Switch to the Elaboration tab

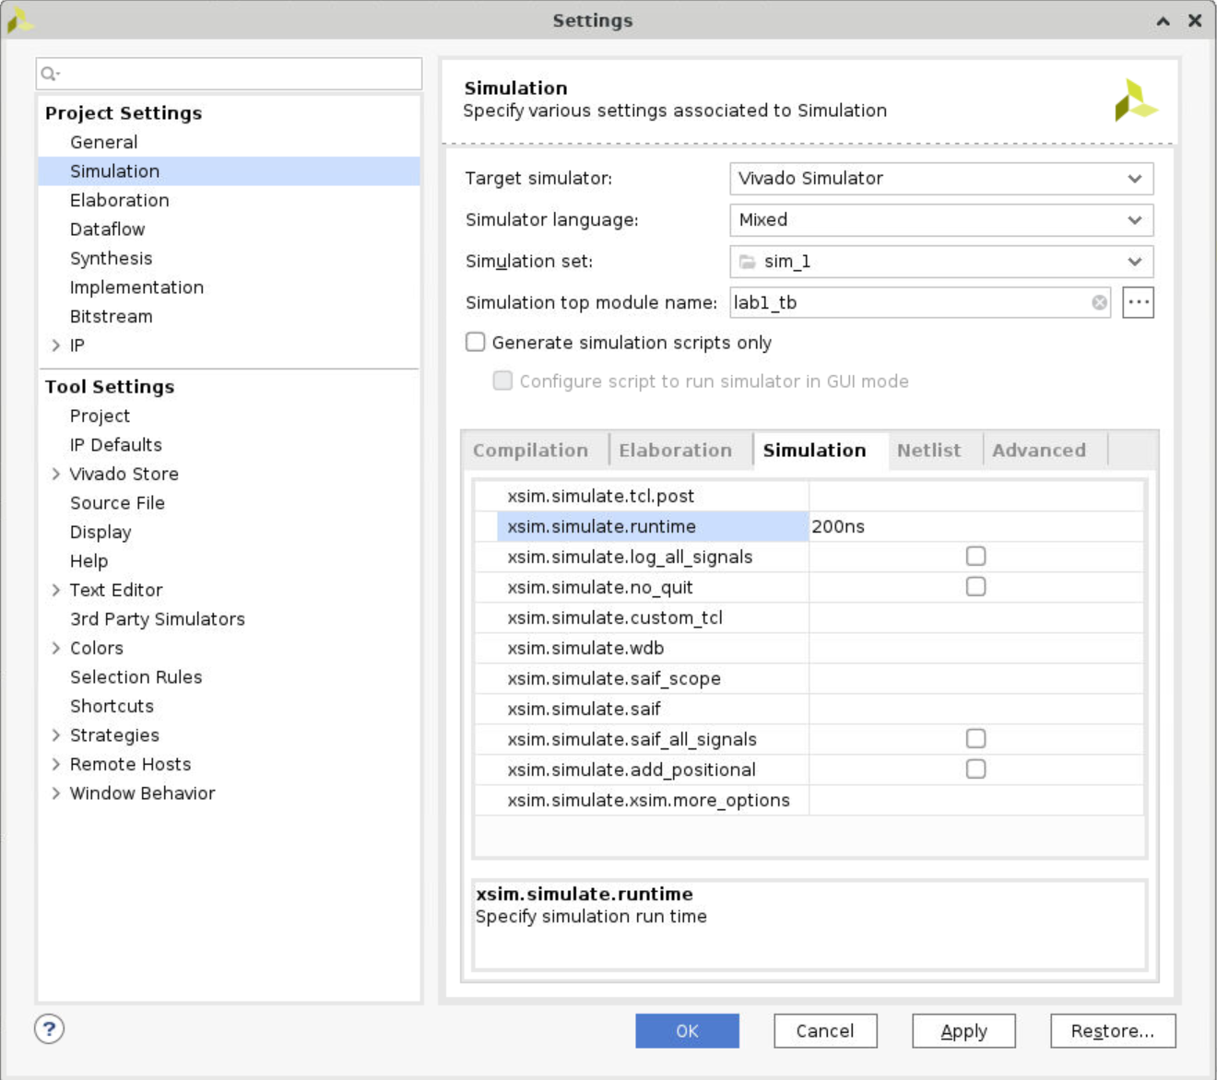click(x=676, y=451)
